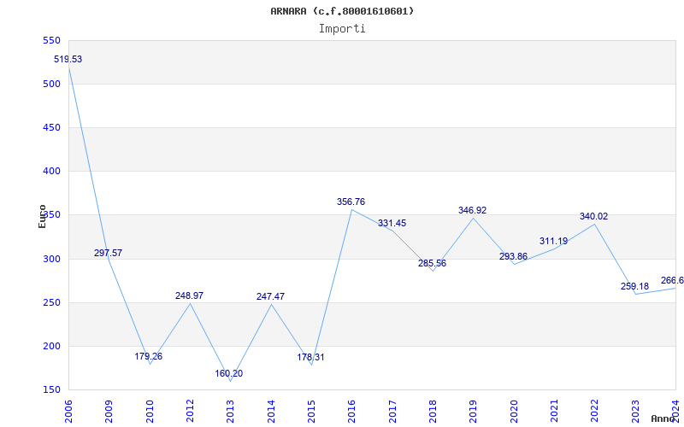Click the y-axis value 500
684x427 pixels.
pos(51,84)
